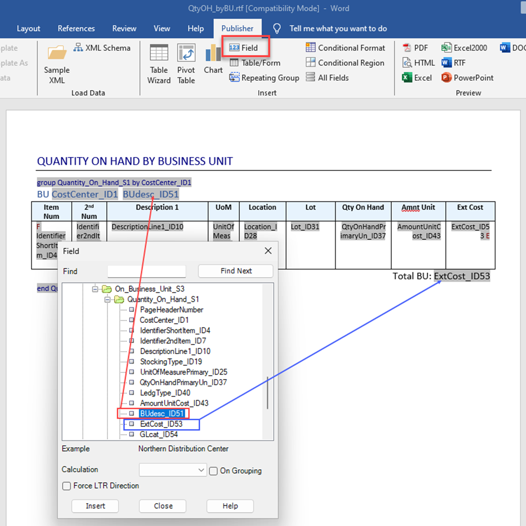Click the lightbulb Tell me icon
526x526 pixels.
pos(277,28)
